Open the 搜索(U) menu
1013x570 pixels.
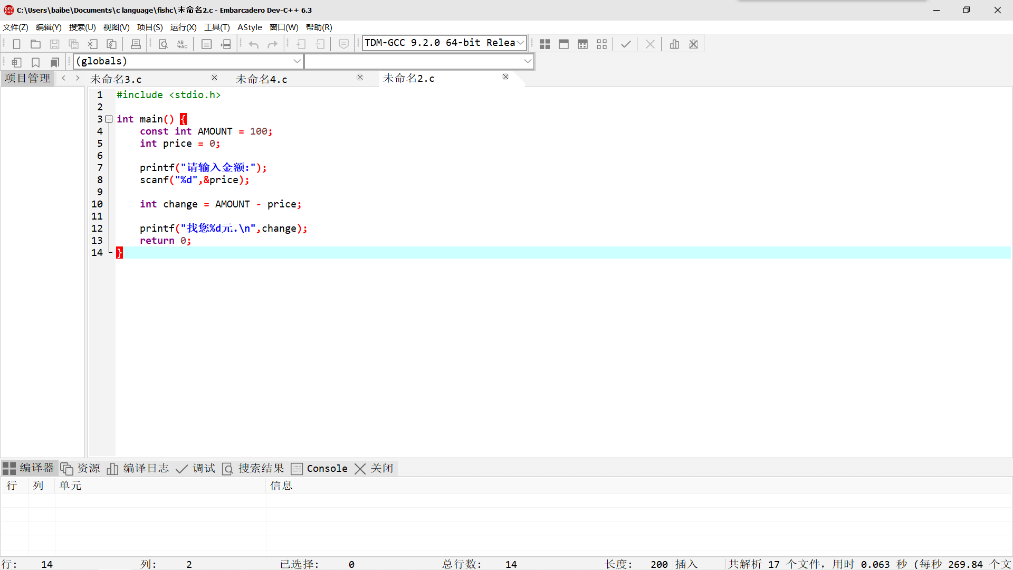pos(82,27)
